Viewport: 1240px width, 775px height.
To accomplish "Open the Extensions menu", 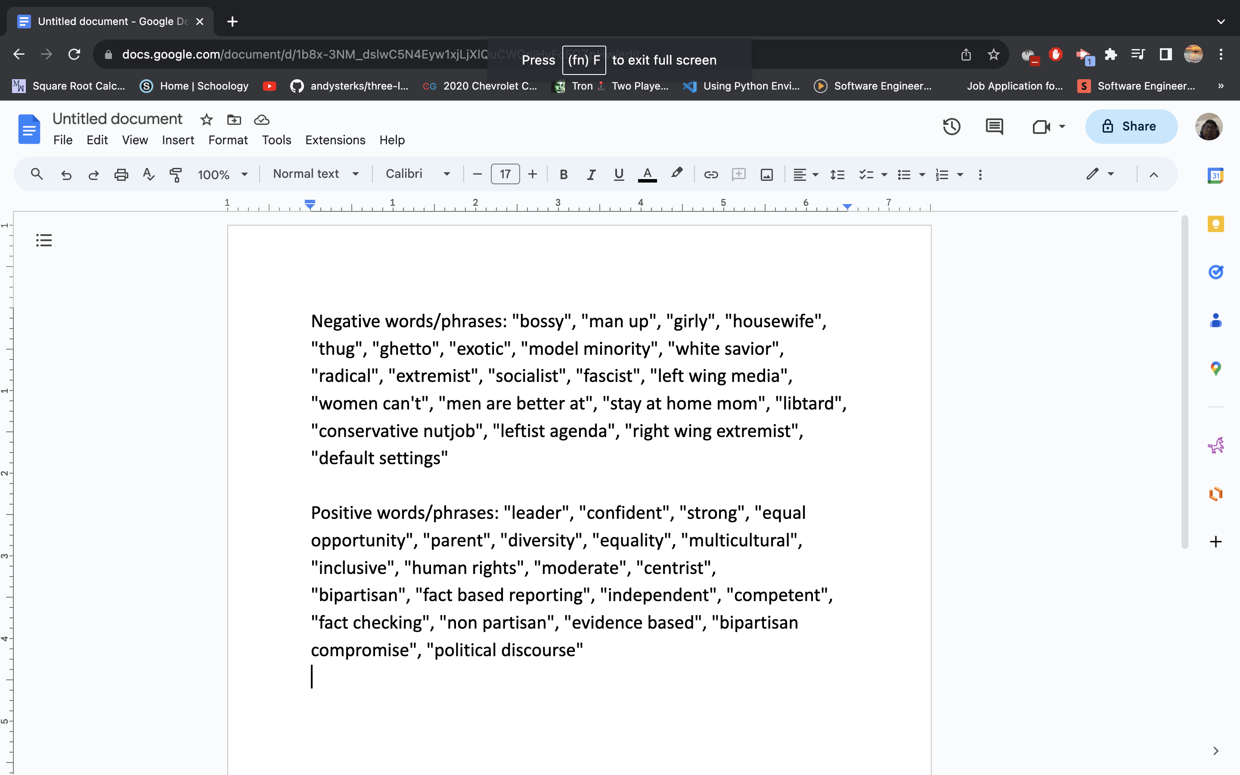I will (x=335, y=140).
